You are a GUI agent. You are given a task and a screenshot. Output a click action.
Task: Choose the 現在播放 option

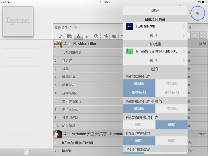pyautogui.click(x=139, y=92)
